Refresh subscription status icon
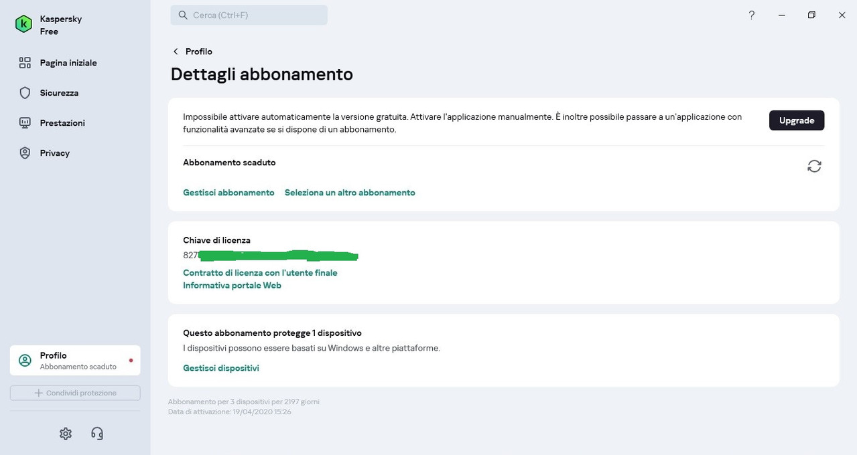Viewport: 857px width, 455px height. [814, 166]
